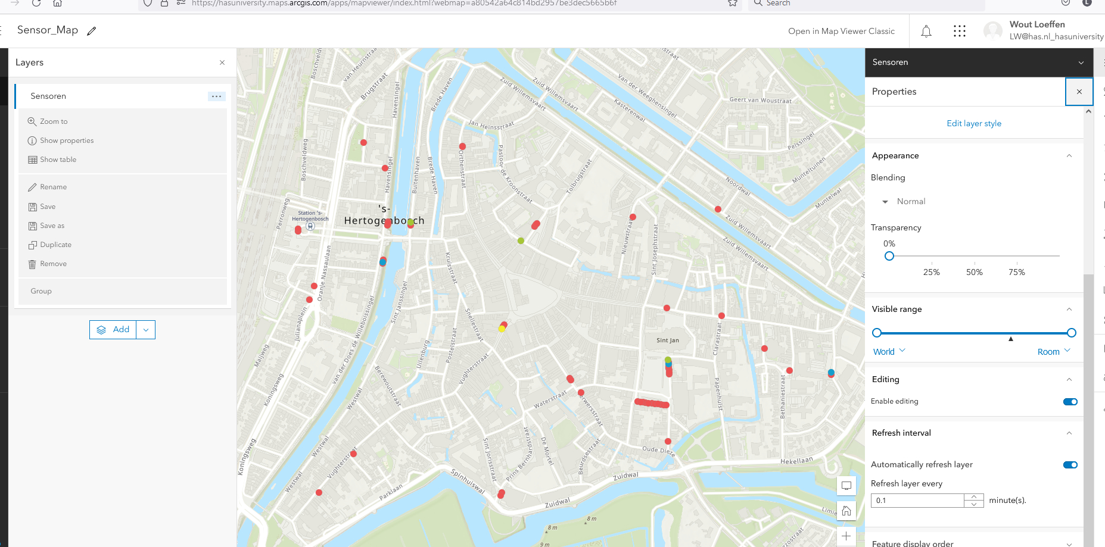Select Show table in the layer menu

coord(52,160)
